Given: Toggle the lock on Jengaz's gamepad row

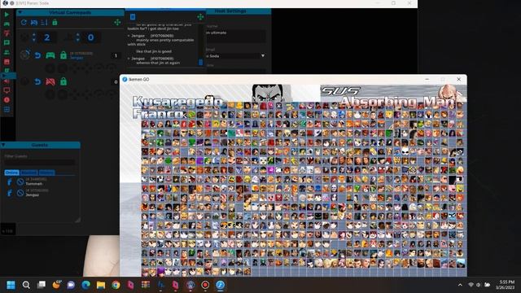Looking at the screenshot, I should click(x=63, y=55).
